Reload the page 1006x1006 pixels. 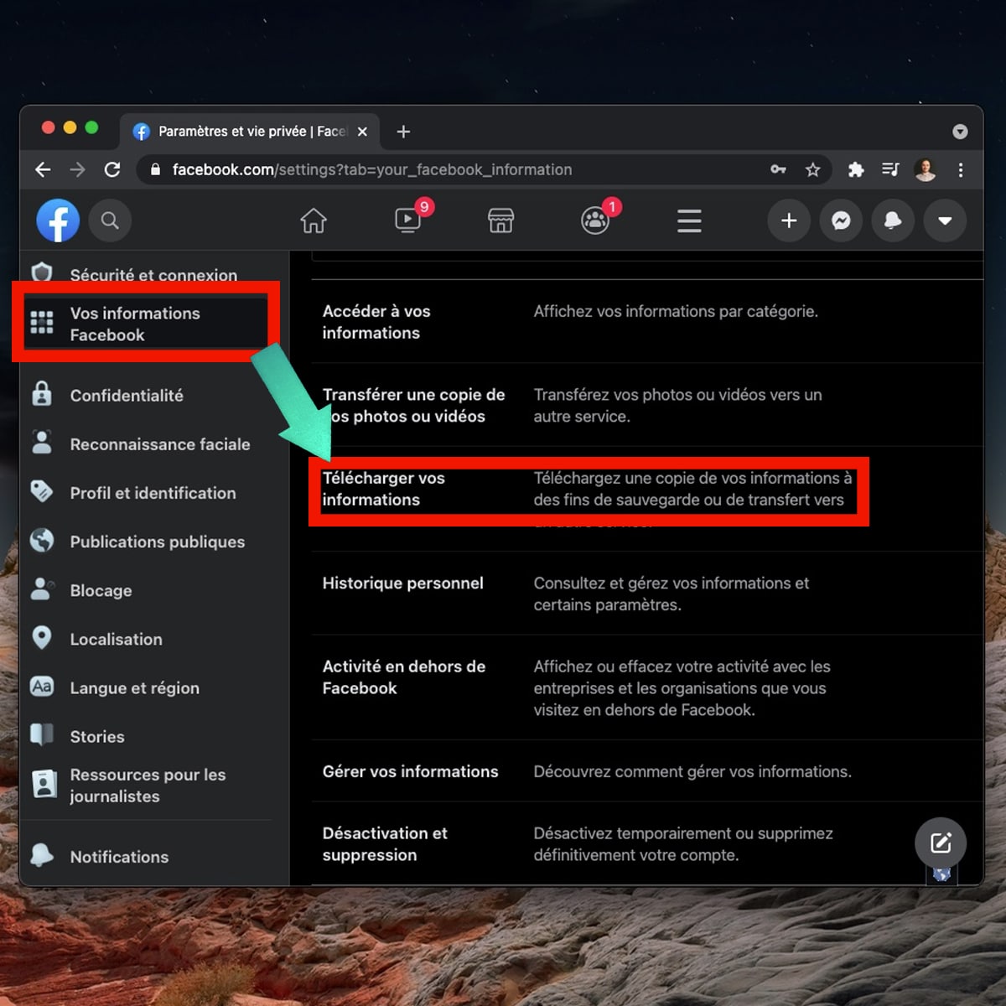(x=112, y=169)
